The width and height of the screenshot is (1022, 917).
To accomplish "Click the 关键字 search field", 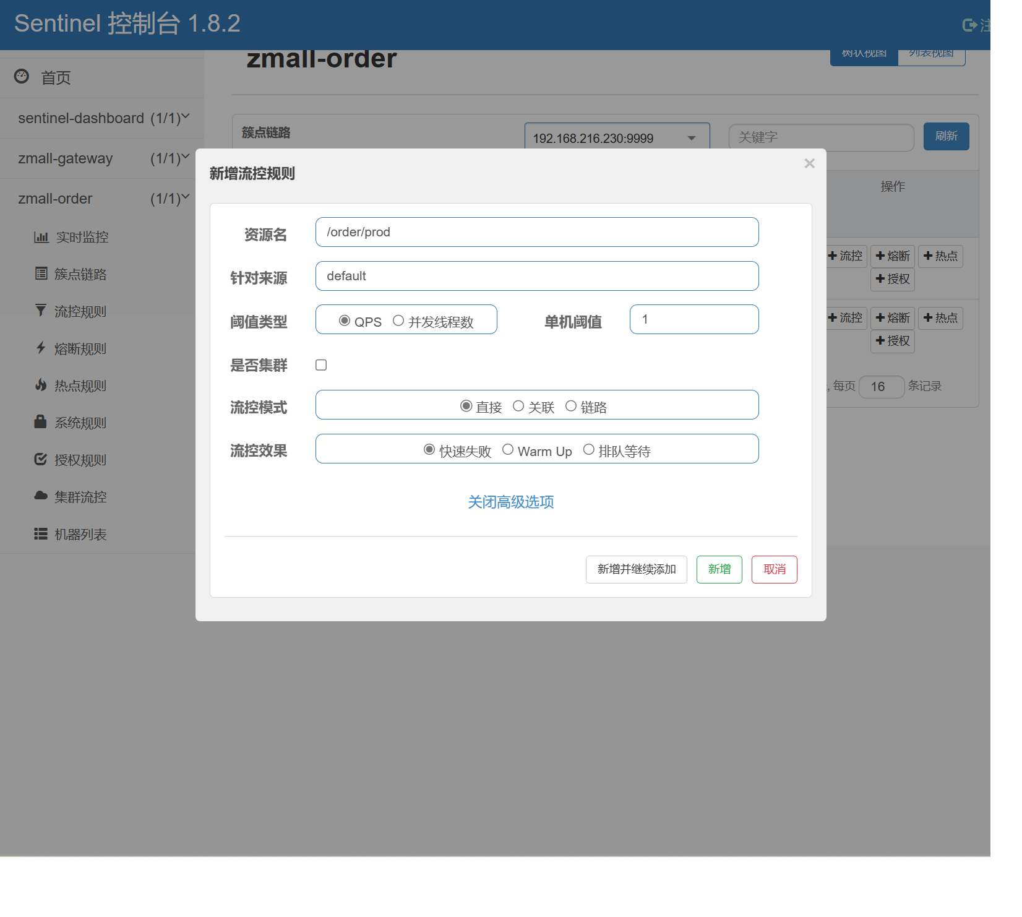I will [x=821, y=137].
